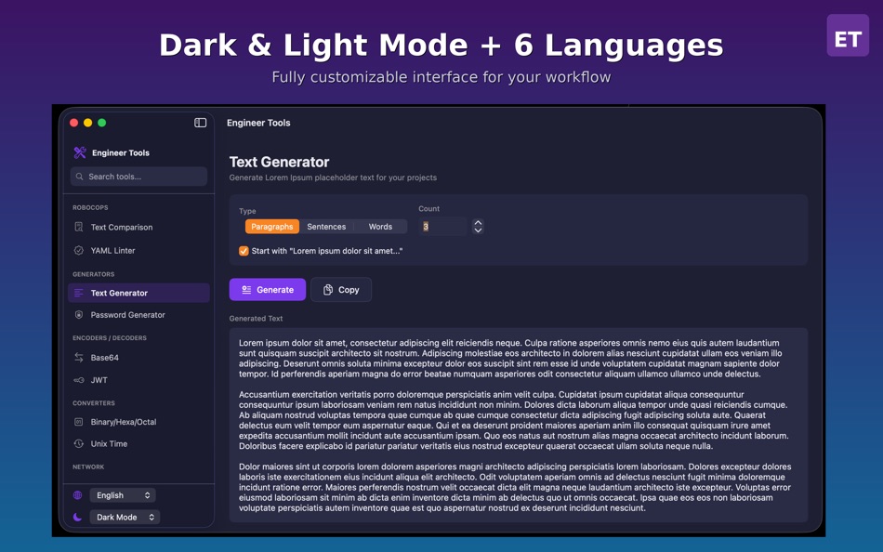This screenshot has height=552, width=883.
Task: Click the clipboard icon in Copy button
Action: [328, 290]
